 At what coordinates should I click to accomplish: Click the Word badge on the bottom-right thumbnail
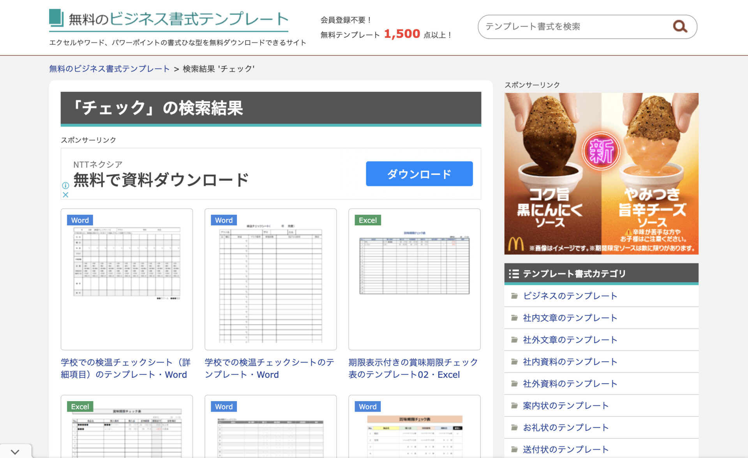(367, 406)
